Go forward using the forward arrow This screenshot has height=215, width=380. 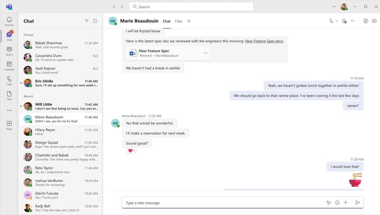(x=122, y=7)
